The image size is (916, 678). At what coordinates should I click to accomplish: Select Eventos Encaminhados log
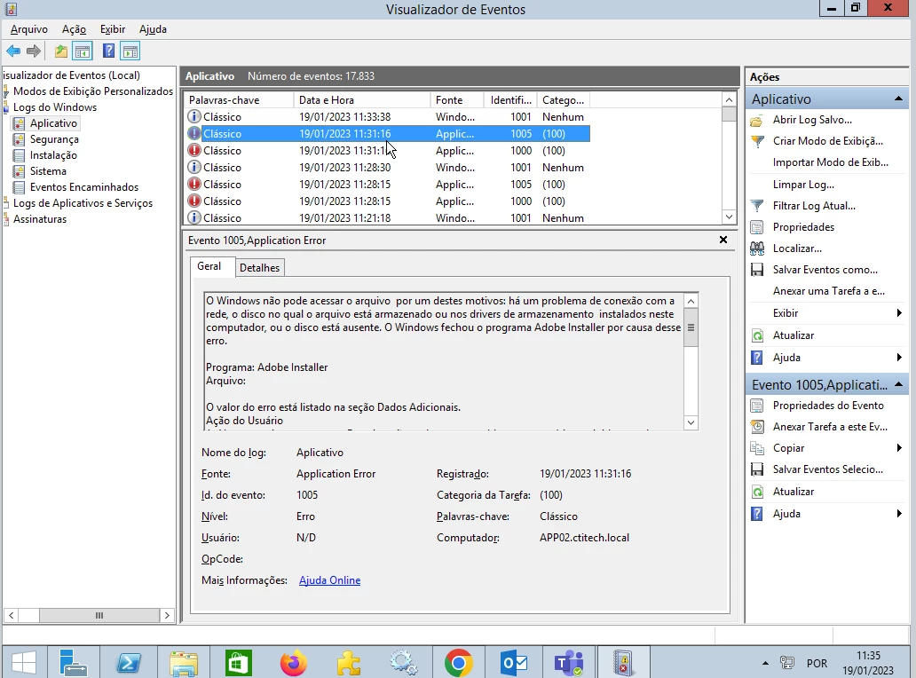tap(84, 187)
